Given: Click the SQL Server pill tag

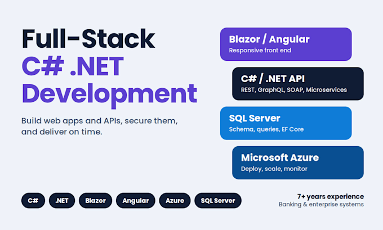Looking at the screenshot, I should 218,201.
